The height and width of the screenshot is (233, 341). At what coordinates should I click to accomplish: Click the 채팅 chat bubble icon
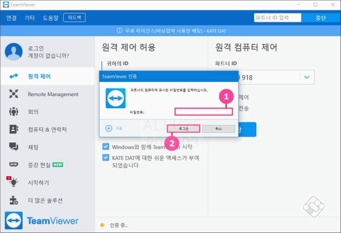pyautogui.click(x=14, y=147)
